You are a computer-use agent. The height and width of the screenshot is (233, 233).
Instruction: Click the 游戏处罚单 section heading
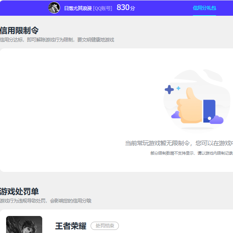coord(19,191)
